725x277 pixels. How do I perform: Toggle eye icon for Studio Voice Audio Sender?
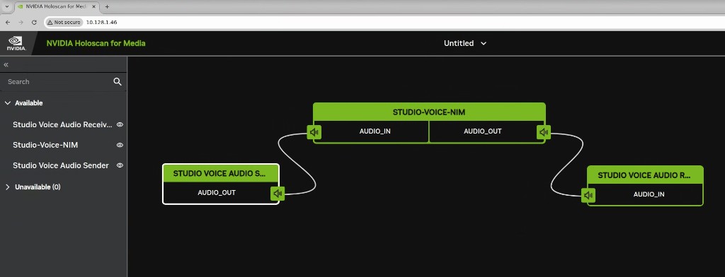pos(120,165)
